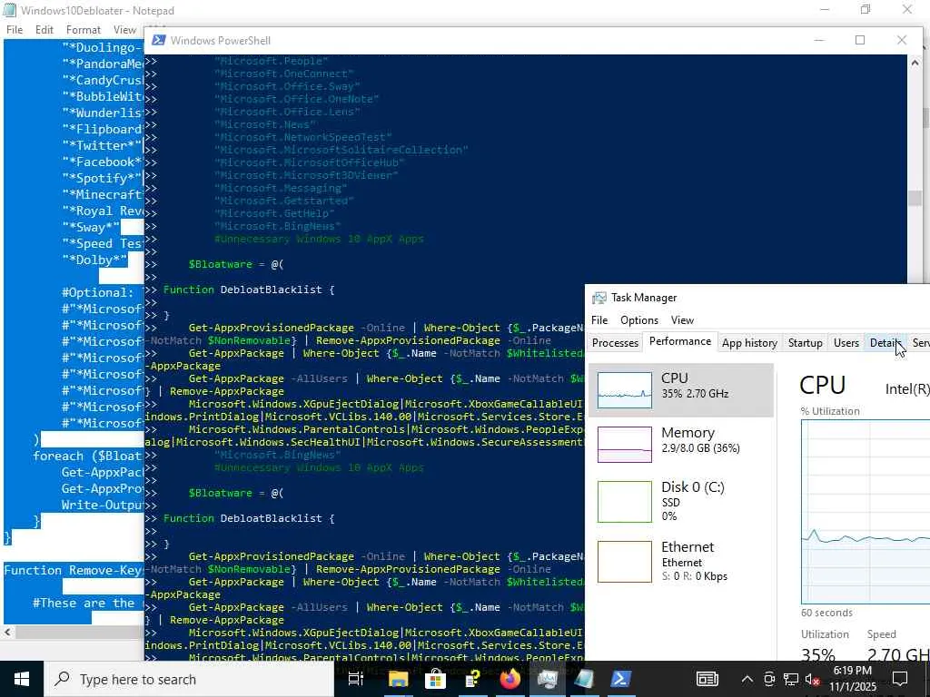
Task: Click 'Windows PowerShell' title bar text
Action: (220, 40)
